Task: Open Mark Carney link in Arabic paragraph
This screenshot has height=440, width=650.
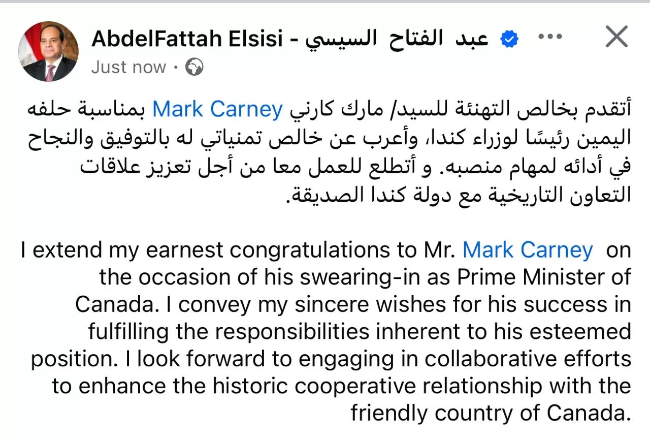Action: 217,109
